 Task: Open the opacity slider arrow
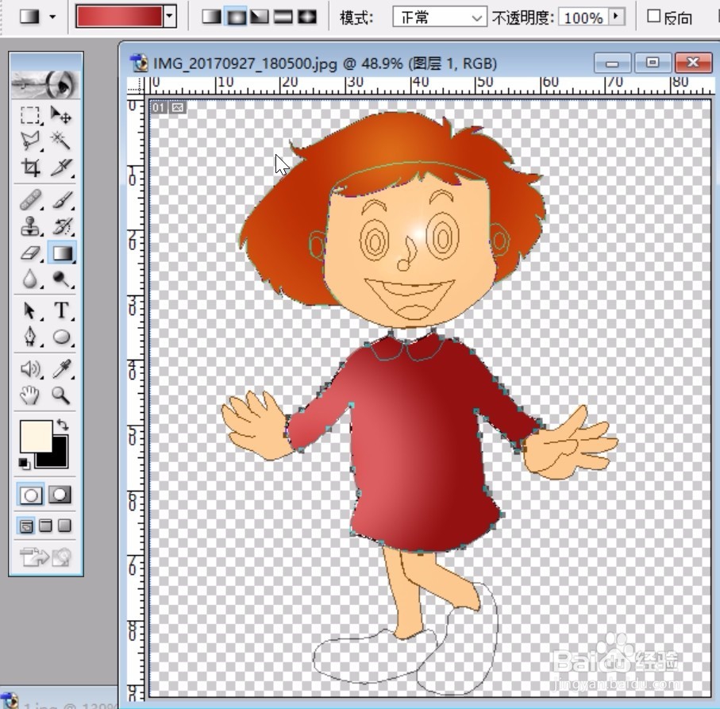[x=616, y=17]
